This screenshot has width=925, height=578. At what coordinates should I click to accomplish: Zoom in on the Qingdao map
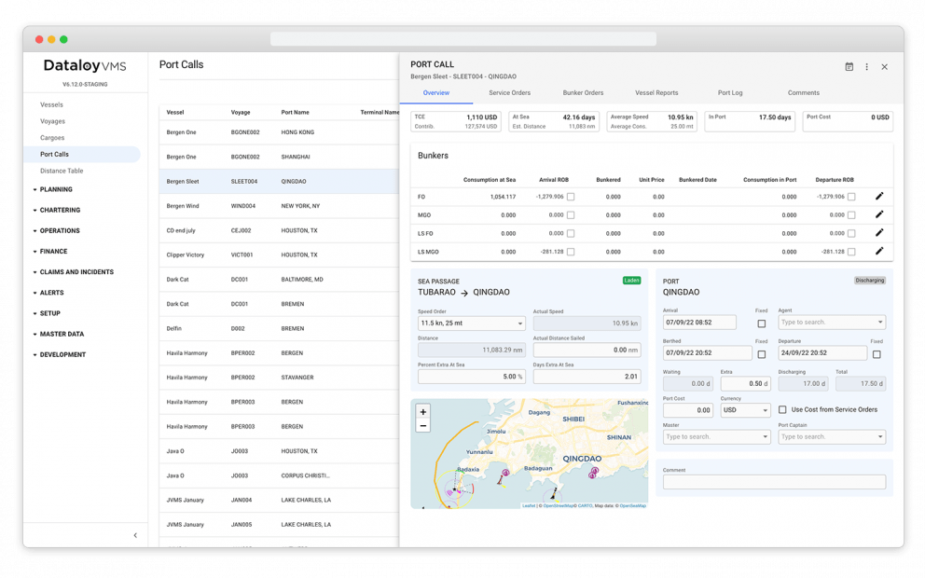tap(422, 411)
